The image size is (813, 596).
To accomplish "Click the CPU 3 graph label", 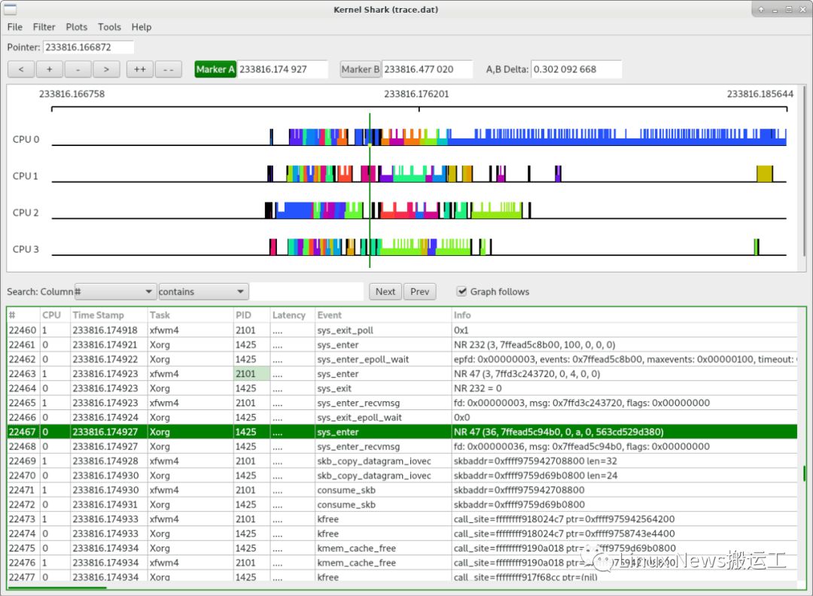I will point(26,249).
